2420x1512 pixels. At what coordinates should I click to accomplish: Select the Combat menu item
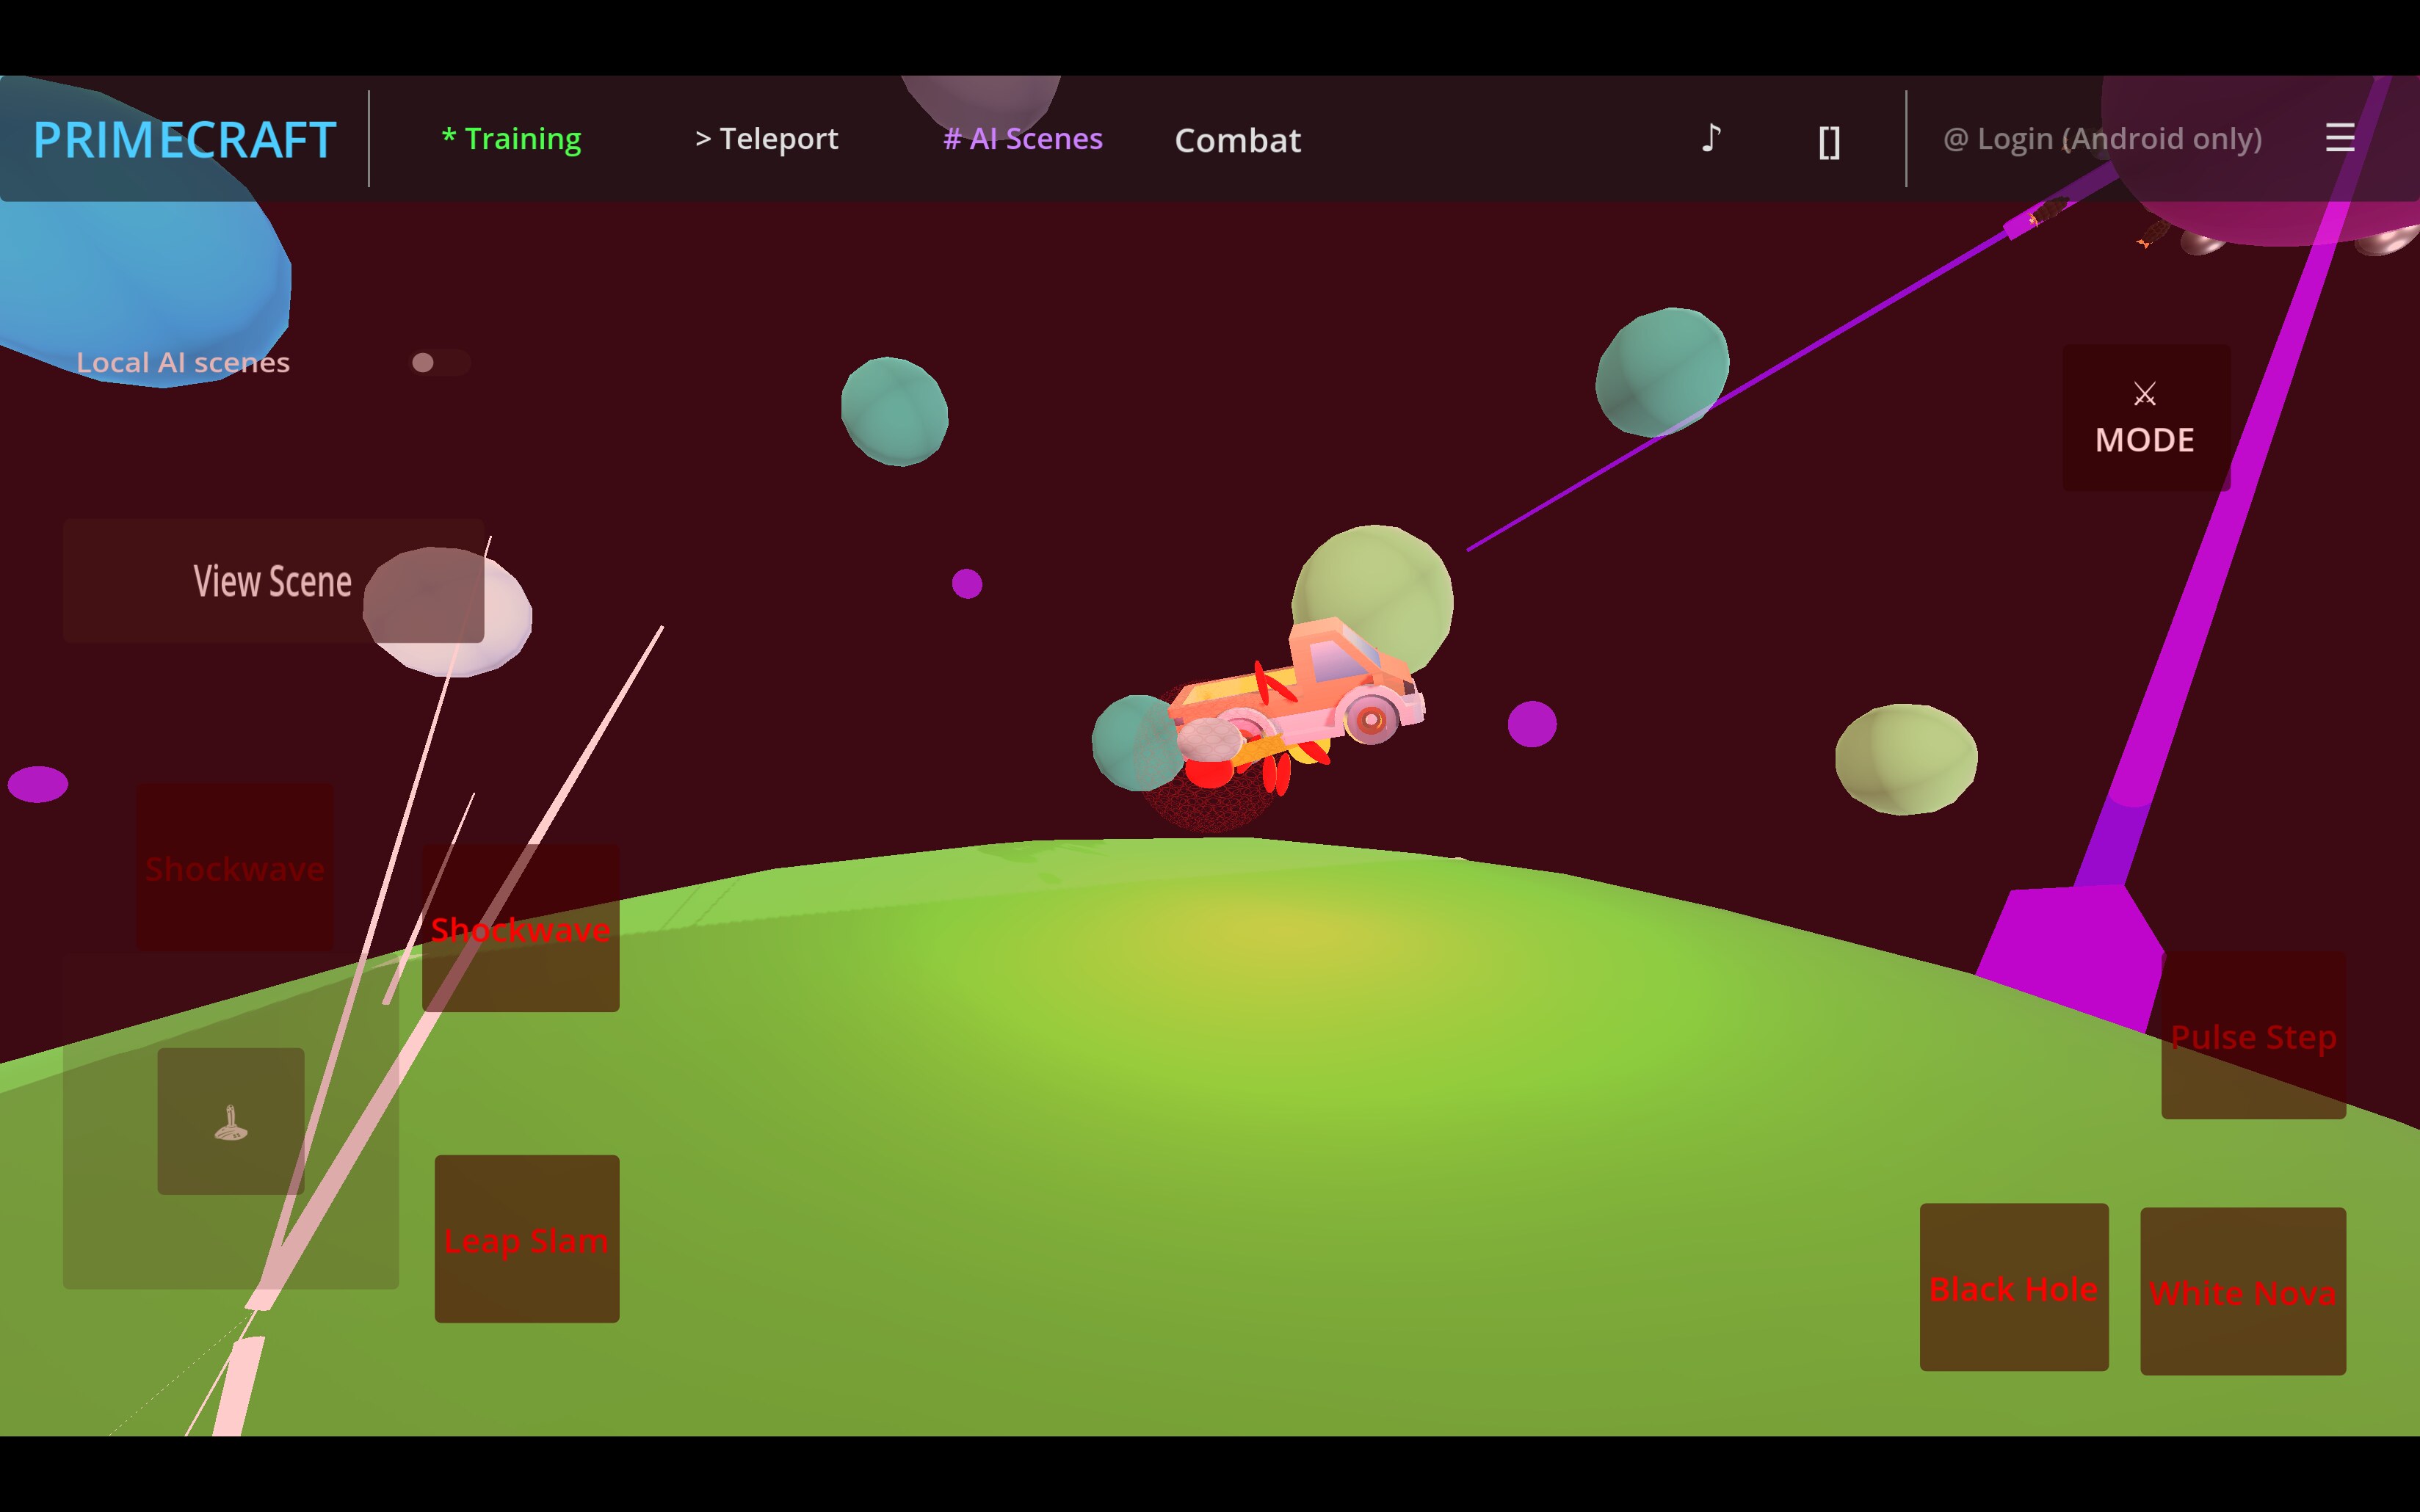point(1237,141)
